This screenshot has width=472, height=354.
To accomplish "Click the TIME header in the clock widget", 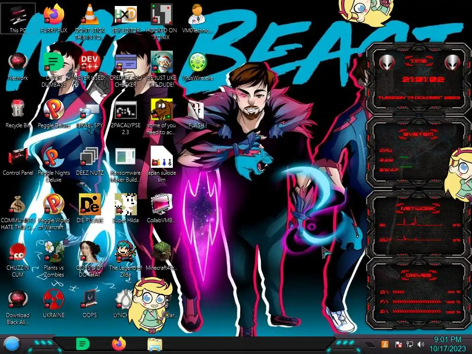I will click(419, 61).
